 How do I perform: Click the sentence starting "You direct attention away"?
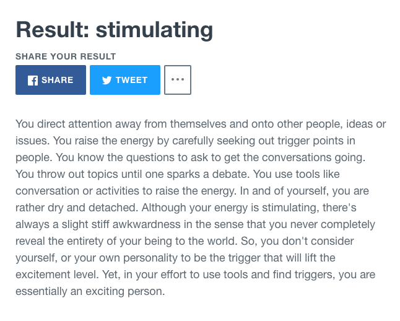pyautogui.click(x=124, y=123)
